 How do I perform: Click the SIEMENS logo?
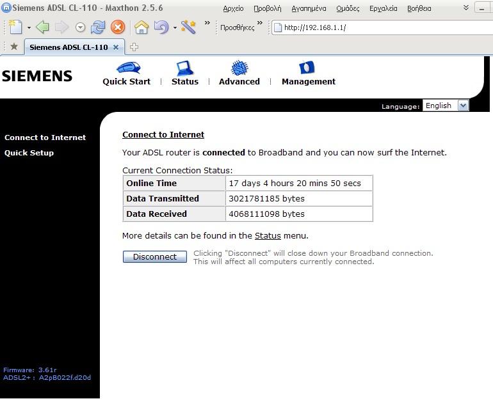pyautogui.click(x=36, y=76)
